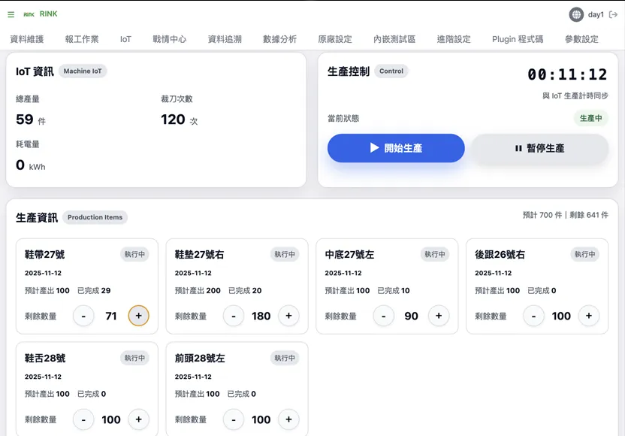Screen dimensions: 625x436
Task: Open the IoT menu item
Action: [x=125, y=39]
